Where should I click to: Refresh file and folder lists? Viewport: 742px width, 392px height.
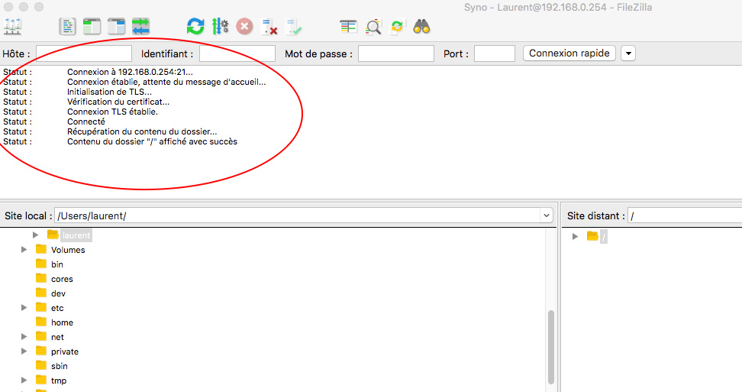coord(195,27)
